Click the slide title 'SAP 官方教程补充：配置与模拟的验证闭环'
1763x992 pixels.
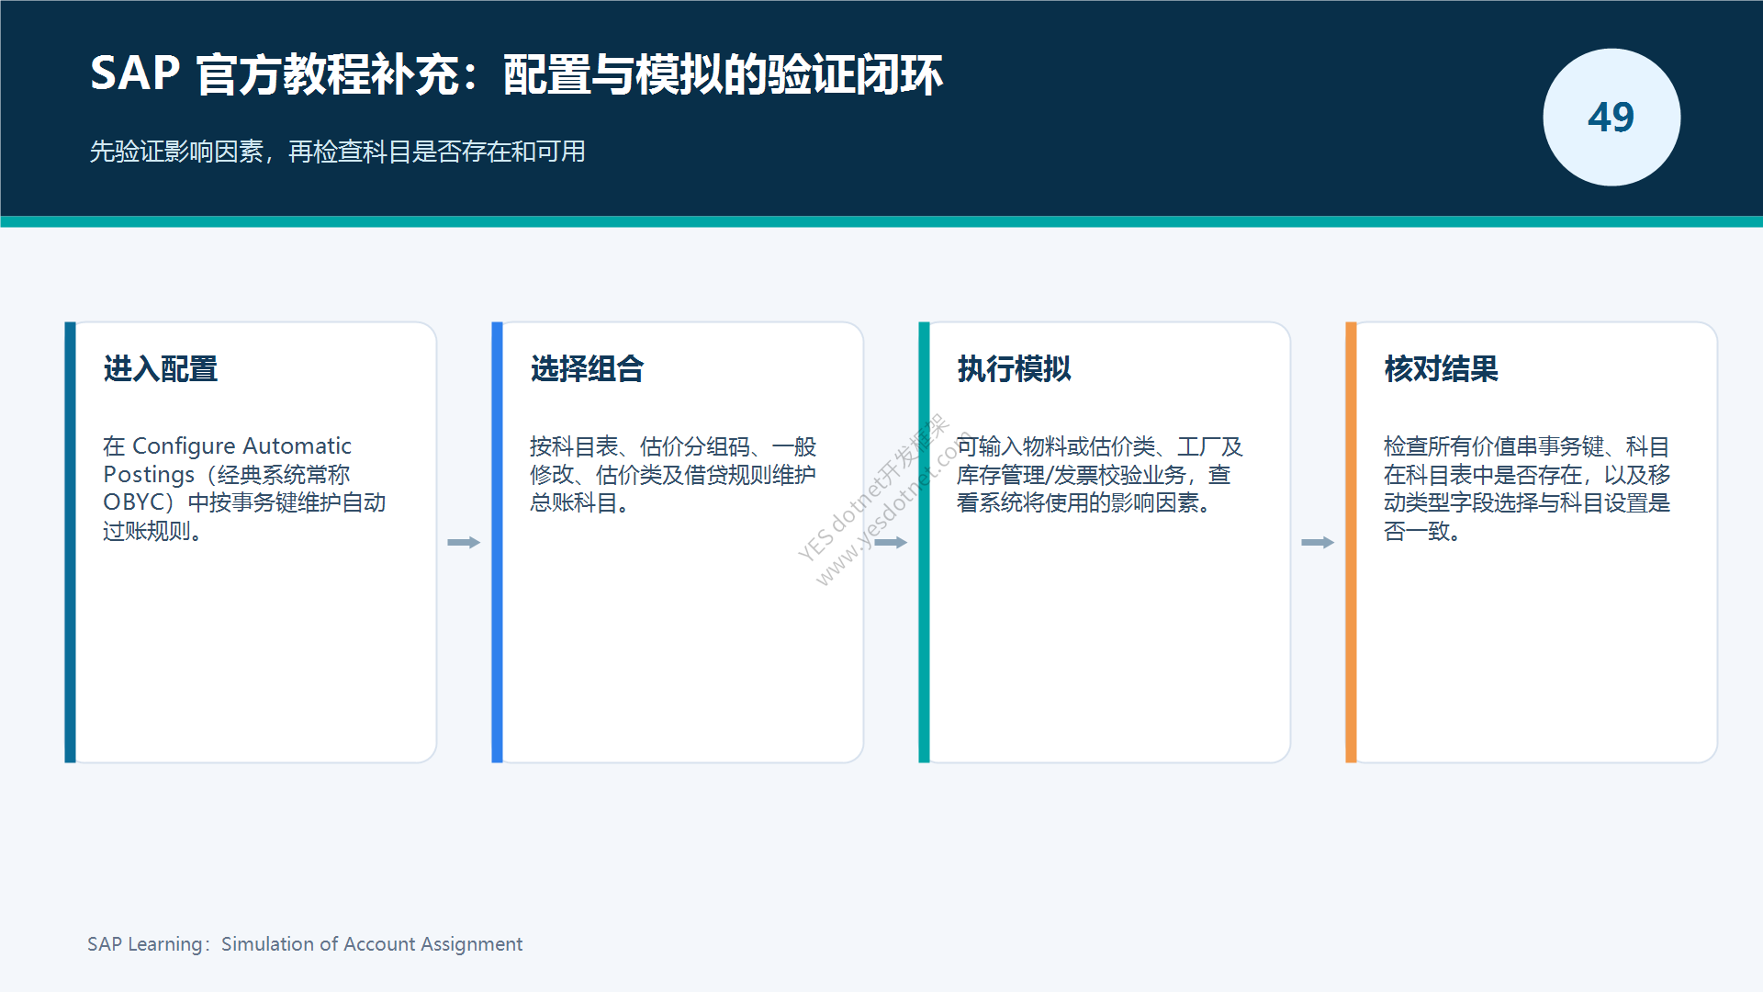click(x=516, y=74)
